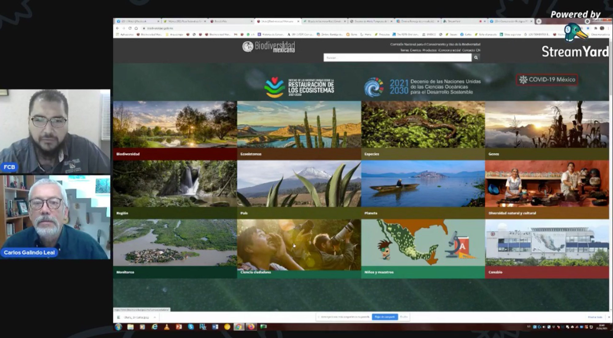Screen dimensions: 613x338
Task: Open the Genes tile
Action: (x=547, y=130)
